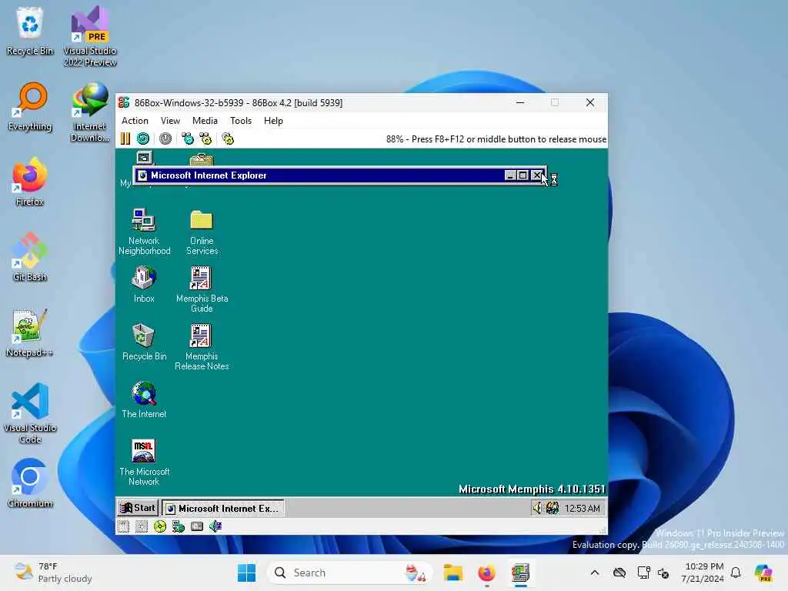
Task: Click the second floppy status bar icon
Action: [x=142, y=526]
